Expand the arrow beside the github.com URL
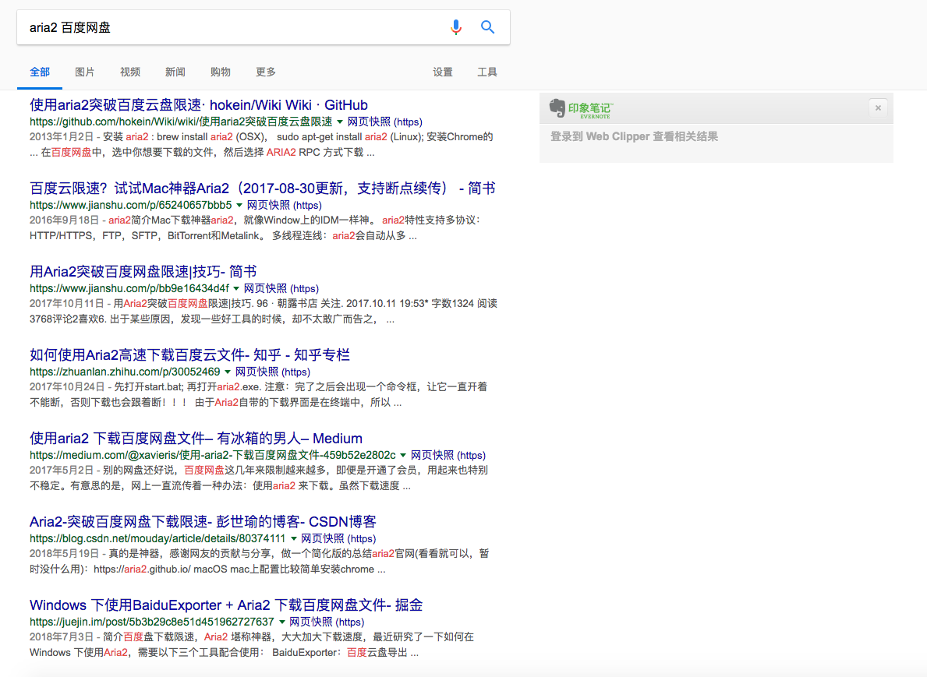 click(x=340, y=122)
